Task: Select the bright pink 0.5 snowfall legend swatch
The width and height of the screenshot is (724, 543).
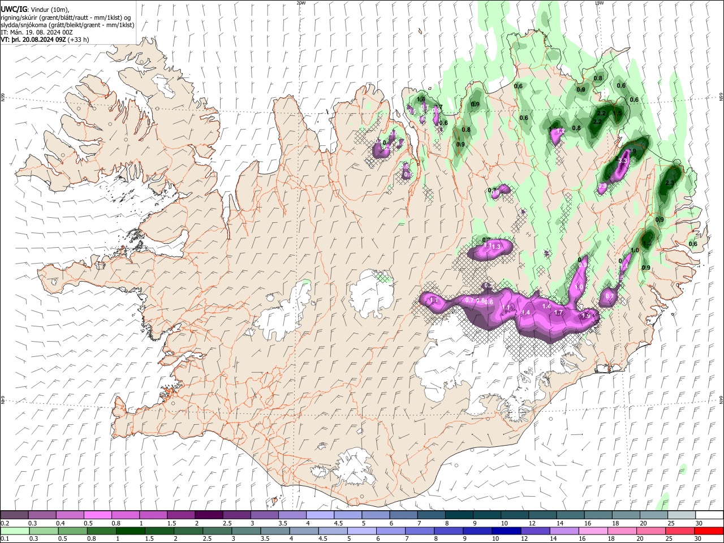Action: 97,515
